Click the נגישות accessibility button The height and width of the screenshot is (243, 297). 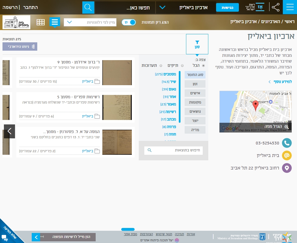pyautogui.click(x=227, y=8)
